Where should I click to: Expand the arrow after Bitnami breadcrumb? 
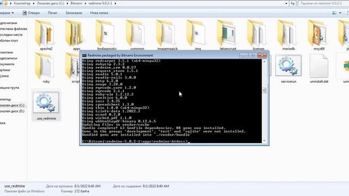click(x=85, y=3)
